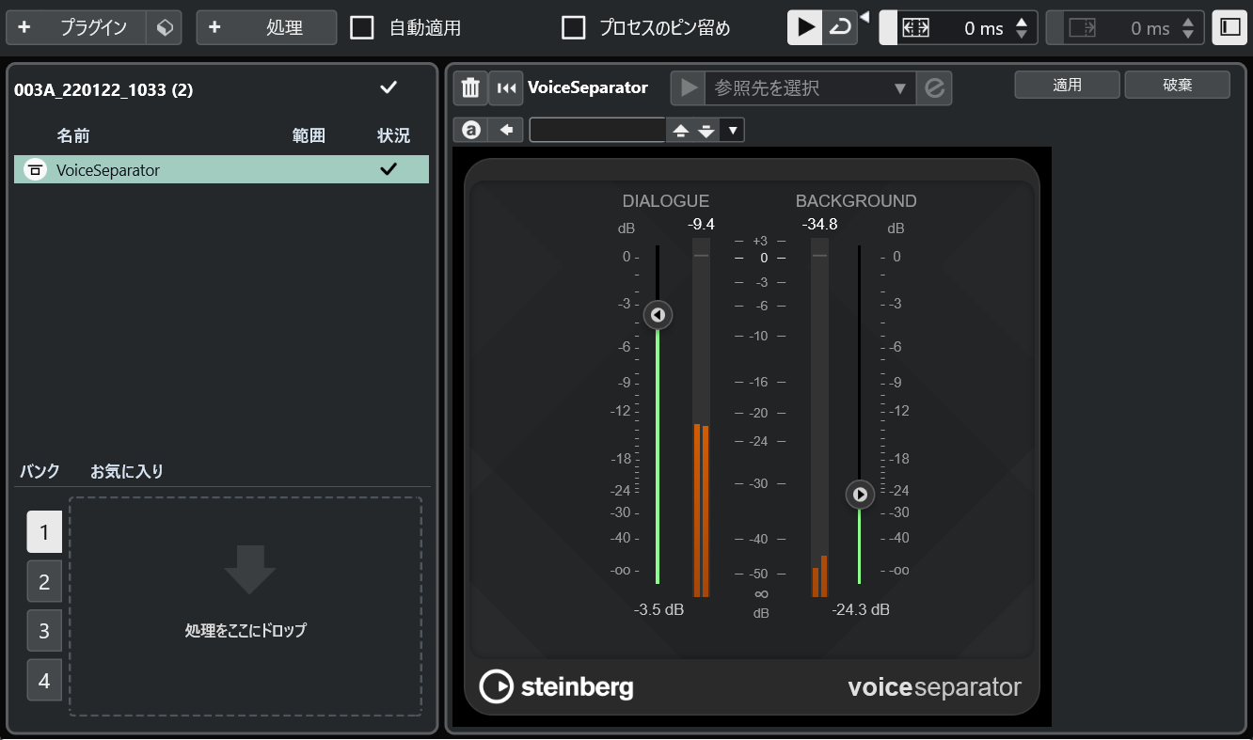Select bank slot 3
1253x740 pixels.
(x=44, y=630)
